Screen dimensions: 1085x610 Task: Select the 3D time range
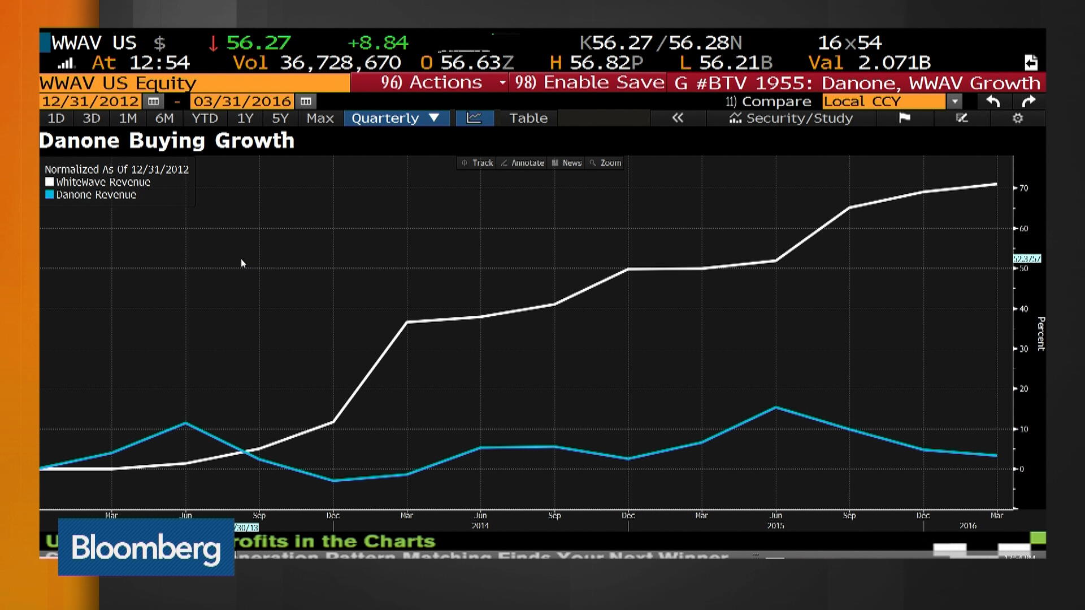tap(92, 118)
